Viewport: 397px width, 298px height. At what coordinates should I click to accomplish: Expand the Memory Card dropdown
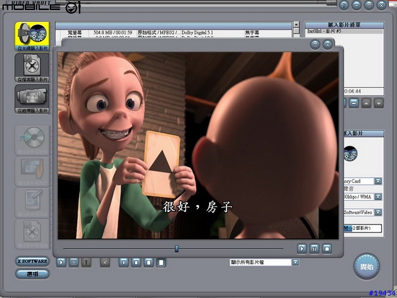[x=378, y=181]
